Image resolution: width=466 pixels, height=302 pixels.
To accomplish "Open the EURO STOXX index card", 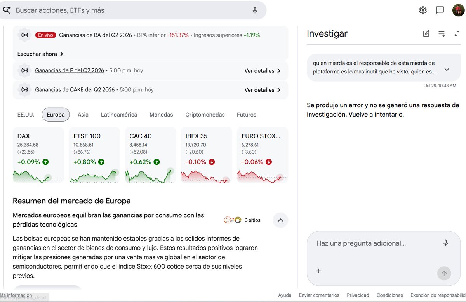I will point(263,155).
